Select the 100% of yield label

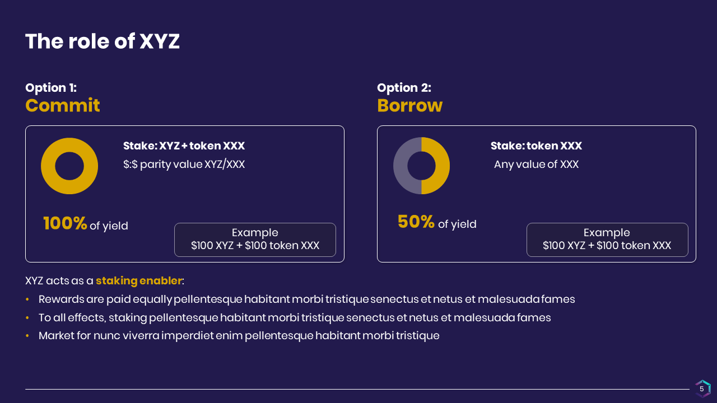(86, 224)
